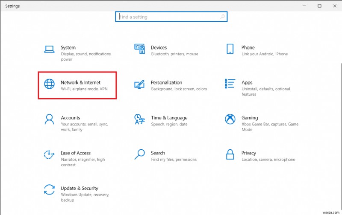Screen dimensions: 342x215
Task: Open the Update & Security refresh icon
Action: pos(50,189)
